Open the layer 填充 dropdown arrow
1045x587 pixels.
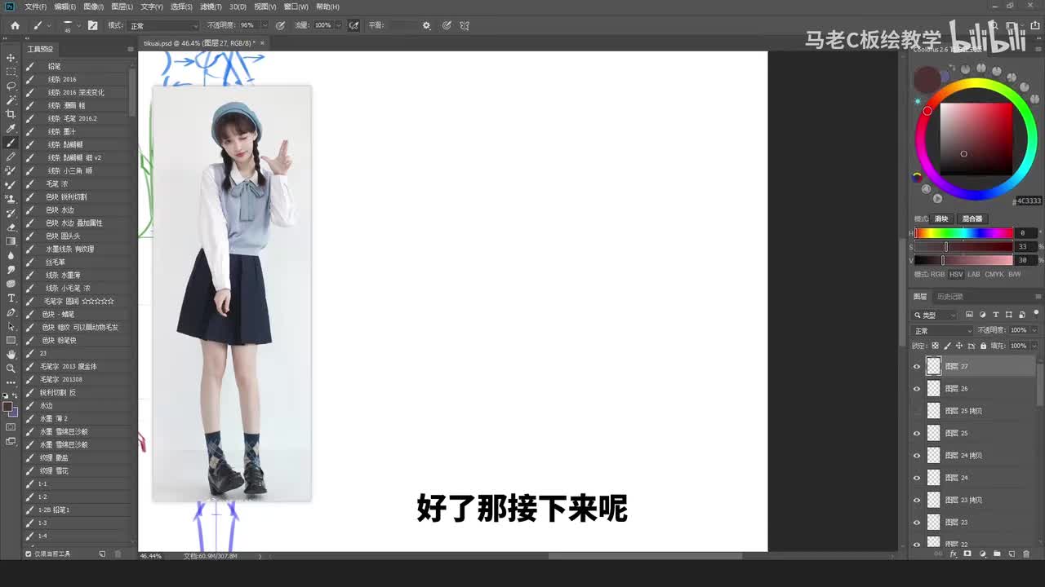click(x=1034, y=346)
